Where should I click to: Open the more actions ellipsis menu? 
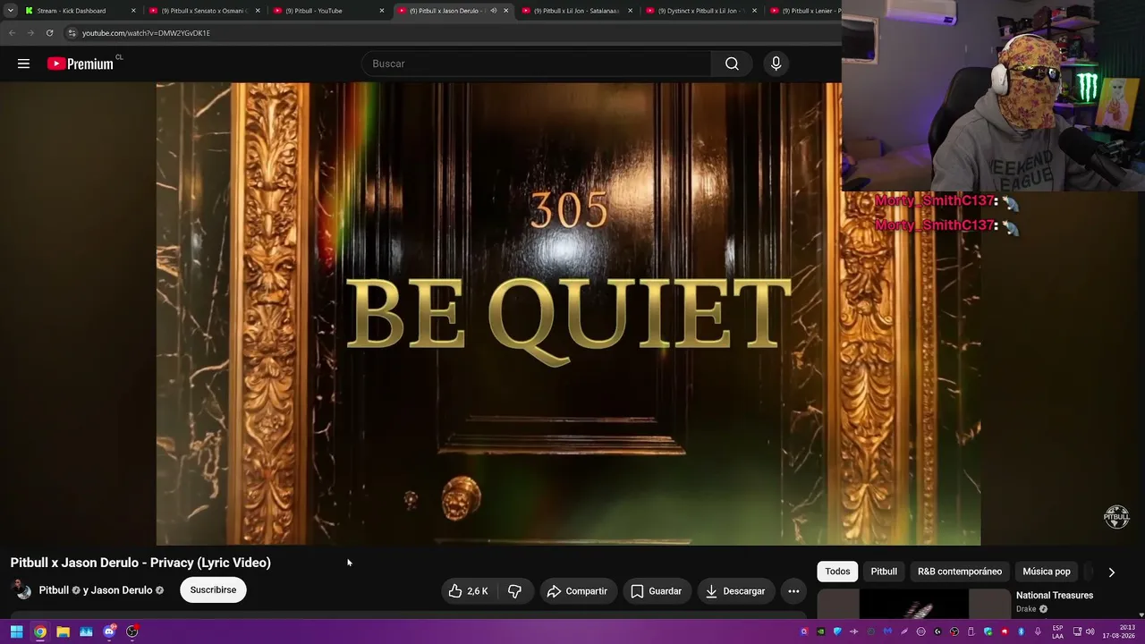pos(793,591)
